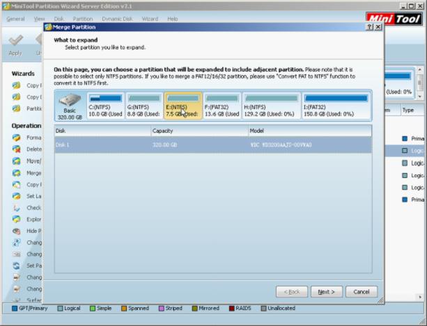The image size is (427, 326).
Task: Click the GPT/Primary legend color swatch
Action: (x=15, y=309)
